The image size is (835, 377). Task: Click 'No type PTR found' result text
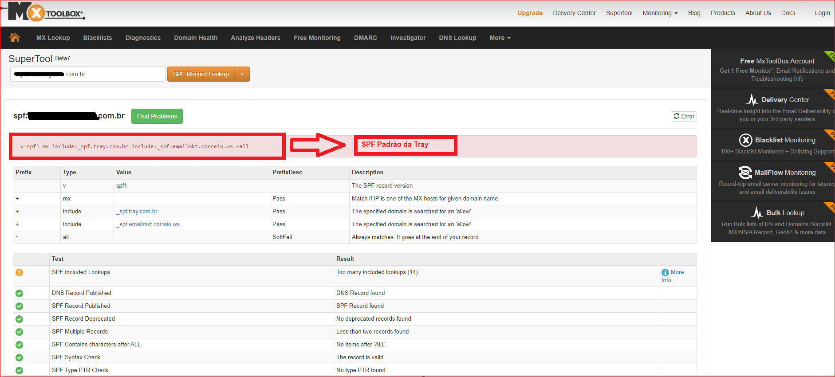tap(361, 370)
